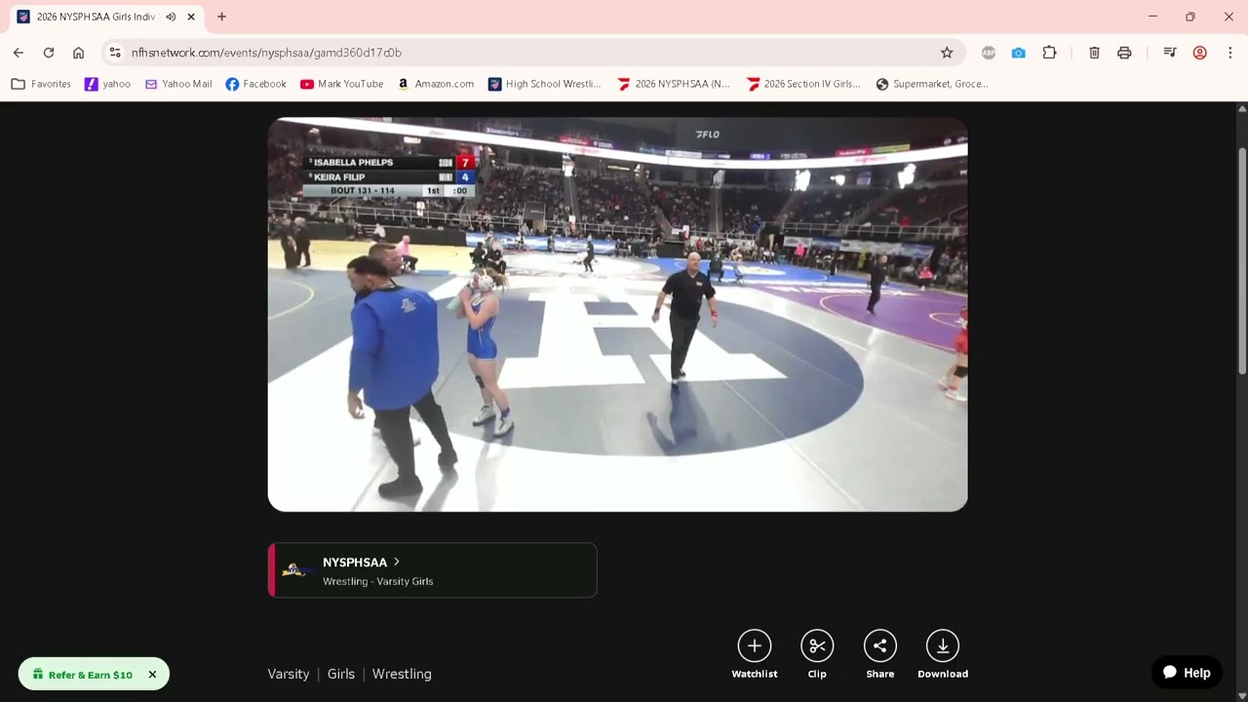
Task: Go back with the browser back arrow
Action: pyautogui.click(x=19, y=53)
